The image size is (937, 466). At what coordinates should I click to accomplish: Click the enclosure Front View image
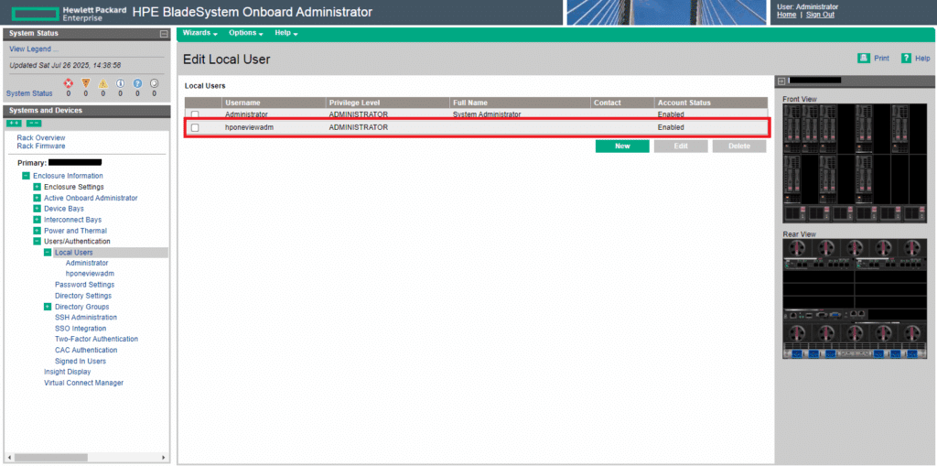coord(856,163)
